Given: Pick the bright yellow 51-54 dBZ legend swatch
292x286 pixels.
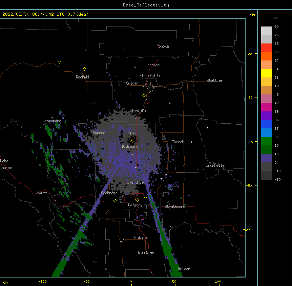Looking at the screenshot, I should coord(266,73).
